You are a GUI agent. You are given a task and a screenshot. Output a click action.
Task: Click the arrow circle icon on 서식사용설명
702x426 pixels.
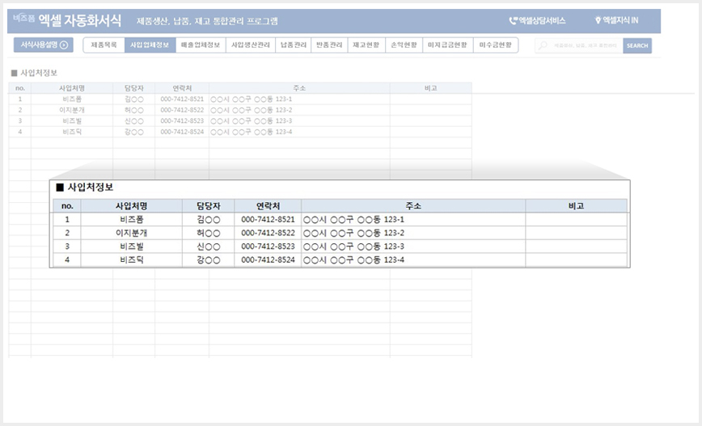(x=64, y=44)
